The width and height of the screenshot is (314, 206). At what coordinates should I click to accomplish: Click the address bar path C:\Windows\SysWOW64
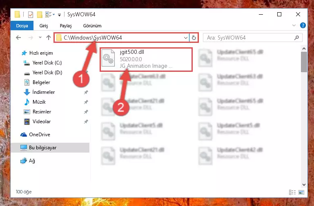click(x=93, y=38)
